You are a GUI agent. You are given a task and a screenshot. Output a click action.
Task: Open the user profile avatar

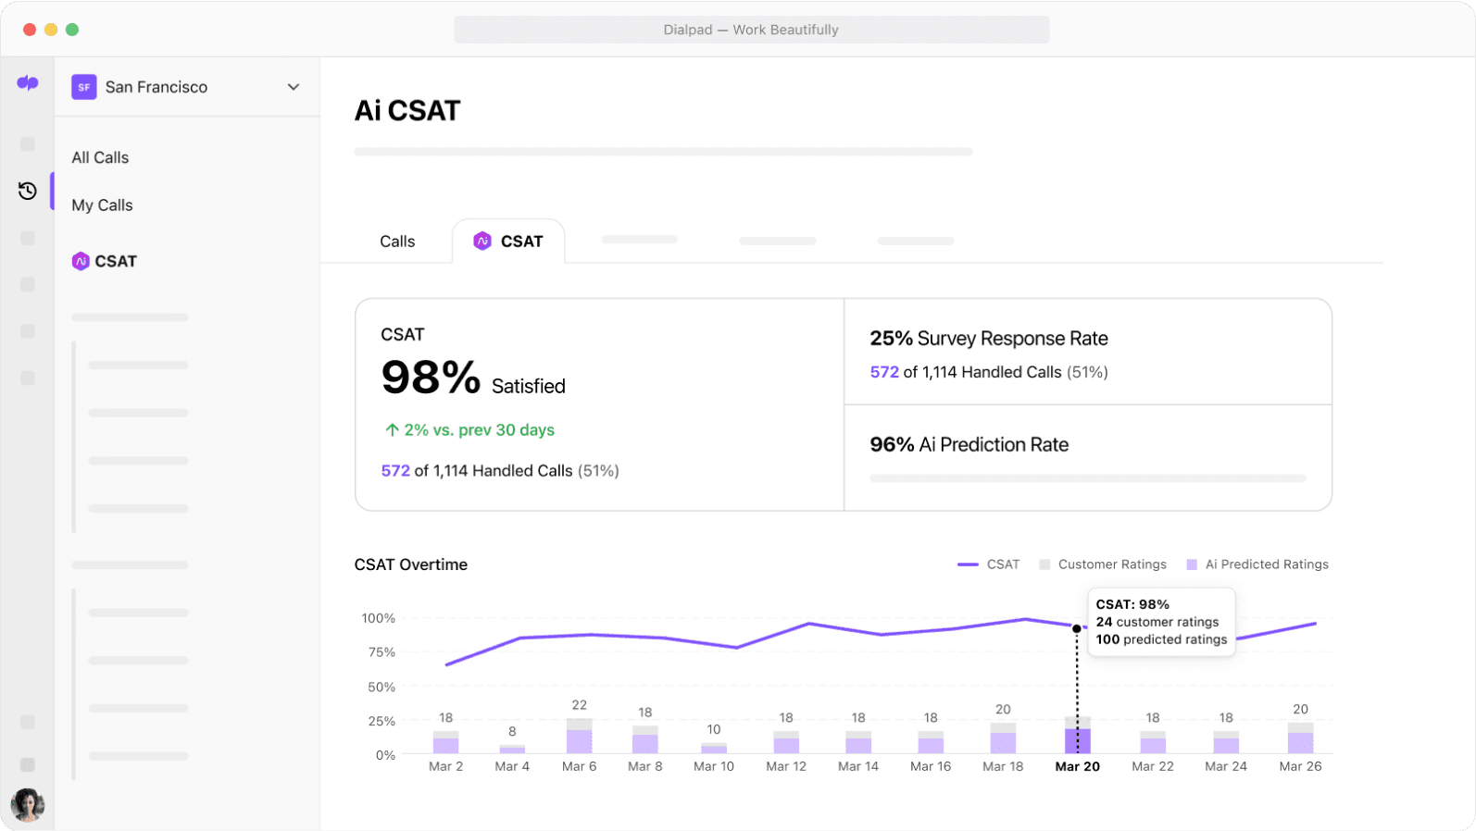click(28, 804)
